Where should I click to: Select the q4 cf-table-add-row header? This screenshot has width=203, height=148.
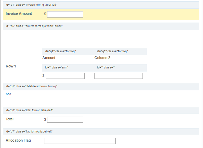click(x=101, y=87)
